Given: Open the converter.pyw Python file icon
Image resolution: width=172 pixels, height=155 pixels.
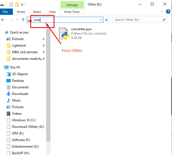Looking at the screenshot, I should click(x=64, y=33).
